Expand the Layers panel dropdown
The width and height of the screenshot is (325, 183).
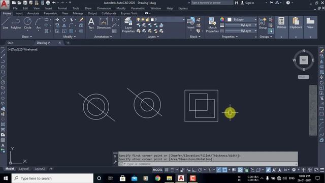(153, 37)
